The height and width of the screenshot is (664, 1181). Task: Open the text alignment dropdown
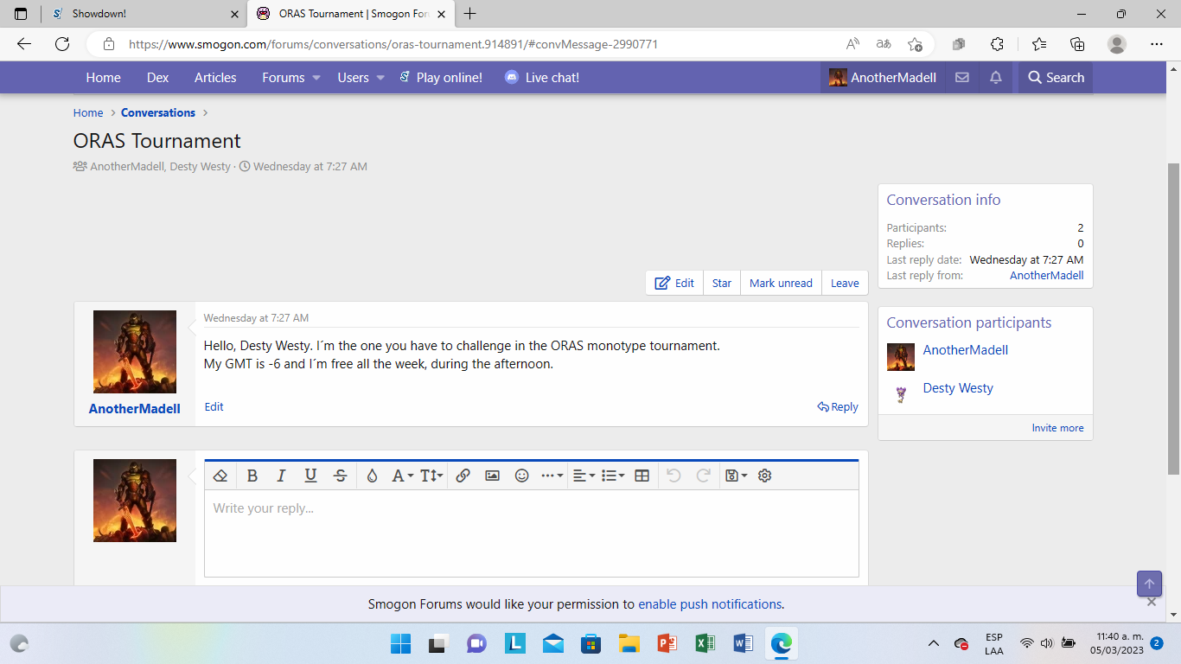pyautogui.click(x=584, y=476)
